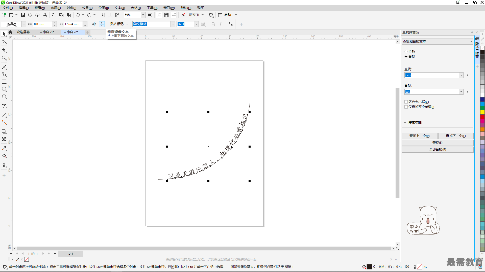This screenshot has width=485, height=272.
Task: Click the 全部替换 button
Action: (438, 149)
